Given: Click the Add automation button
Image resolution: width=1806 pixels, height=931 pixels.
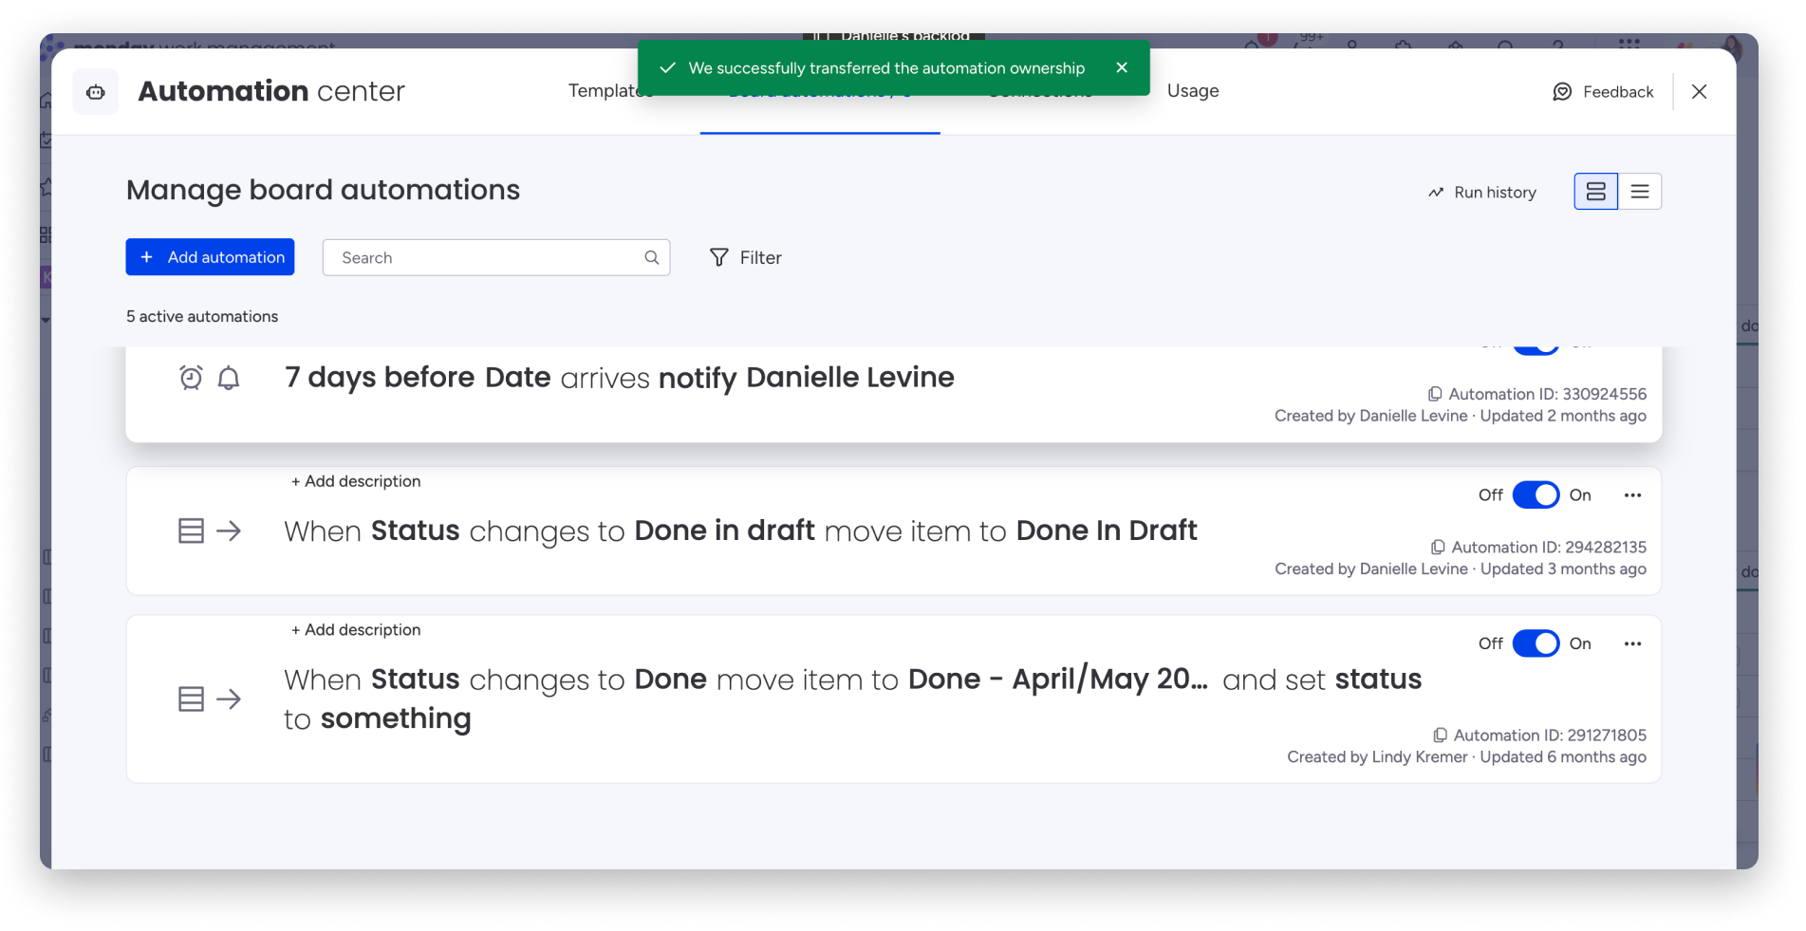Looking at the screenshot, I should pyautogui.click(x=210, y=257).
